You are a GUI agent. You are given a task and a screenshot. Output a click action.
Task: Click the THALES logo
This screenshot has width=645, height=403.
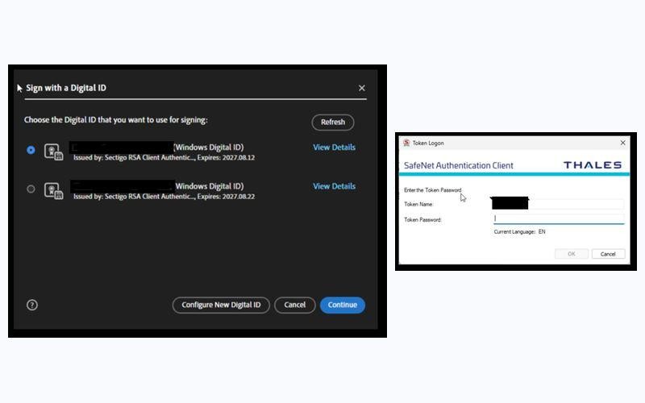click(593, 165)
